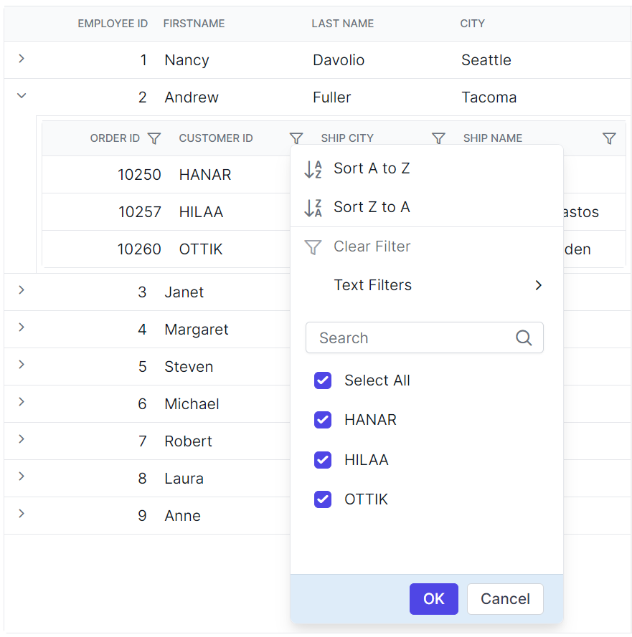Expand Anne's employee row
Screen dimensions: 632x637
(22, 514)
